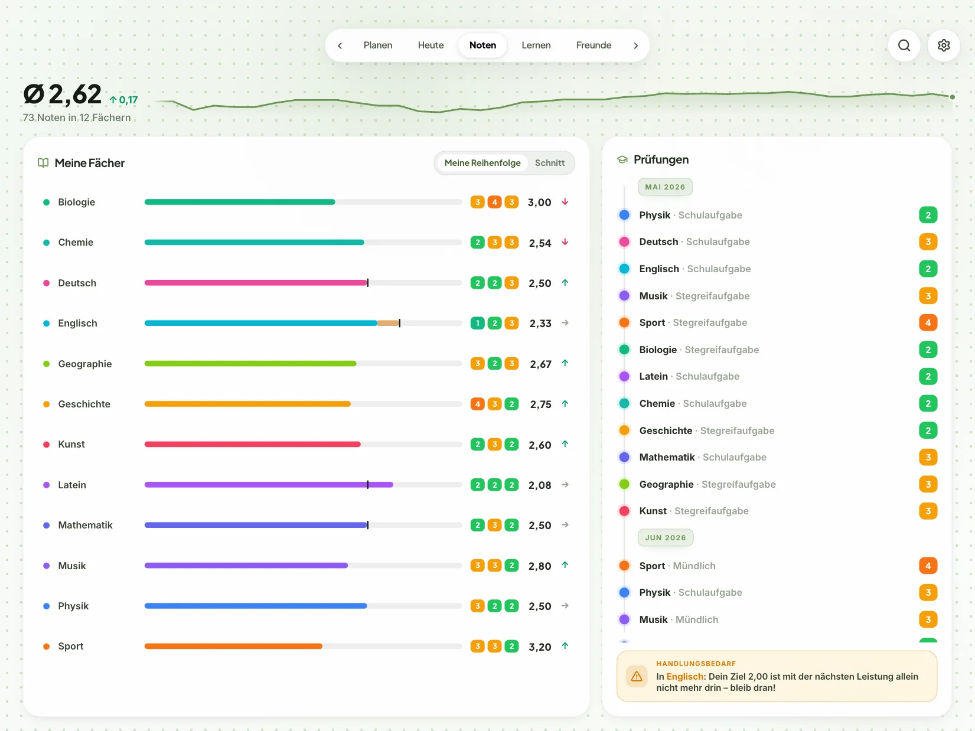975x731 pixels.
Task: Click the flat trend arrow for Physik
Action: (565, 606)
